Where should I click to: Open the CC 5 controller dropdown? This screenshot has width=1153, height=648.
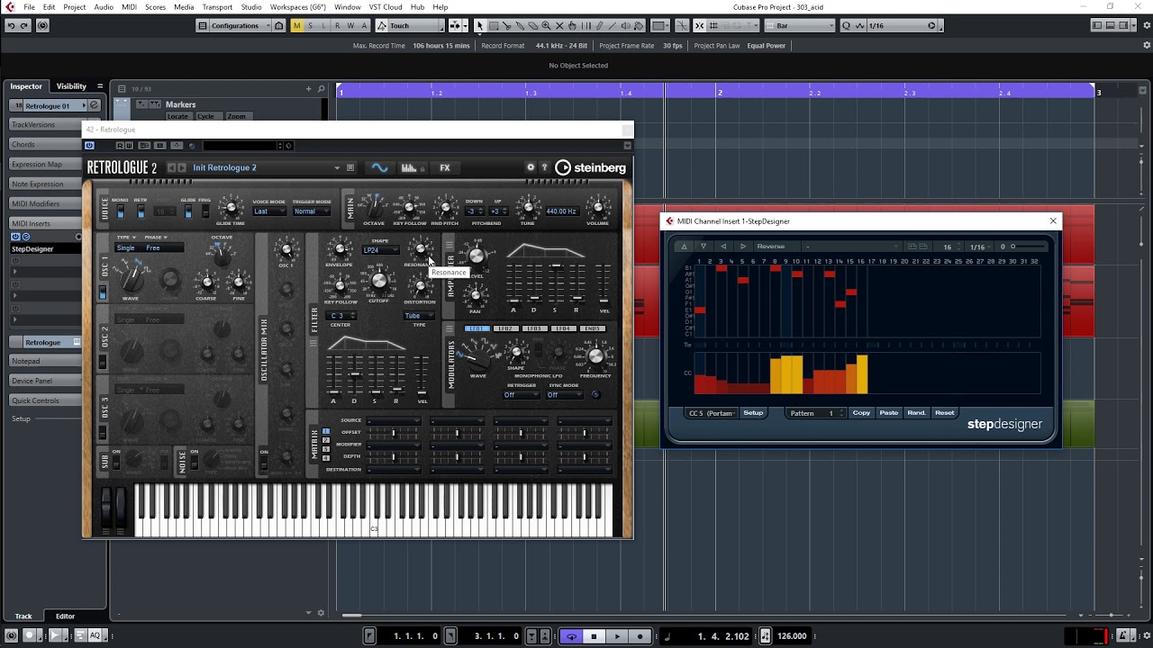(x=712, y=413)
